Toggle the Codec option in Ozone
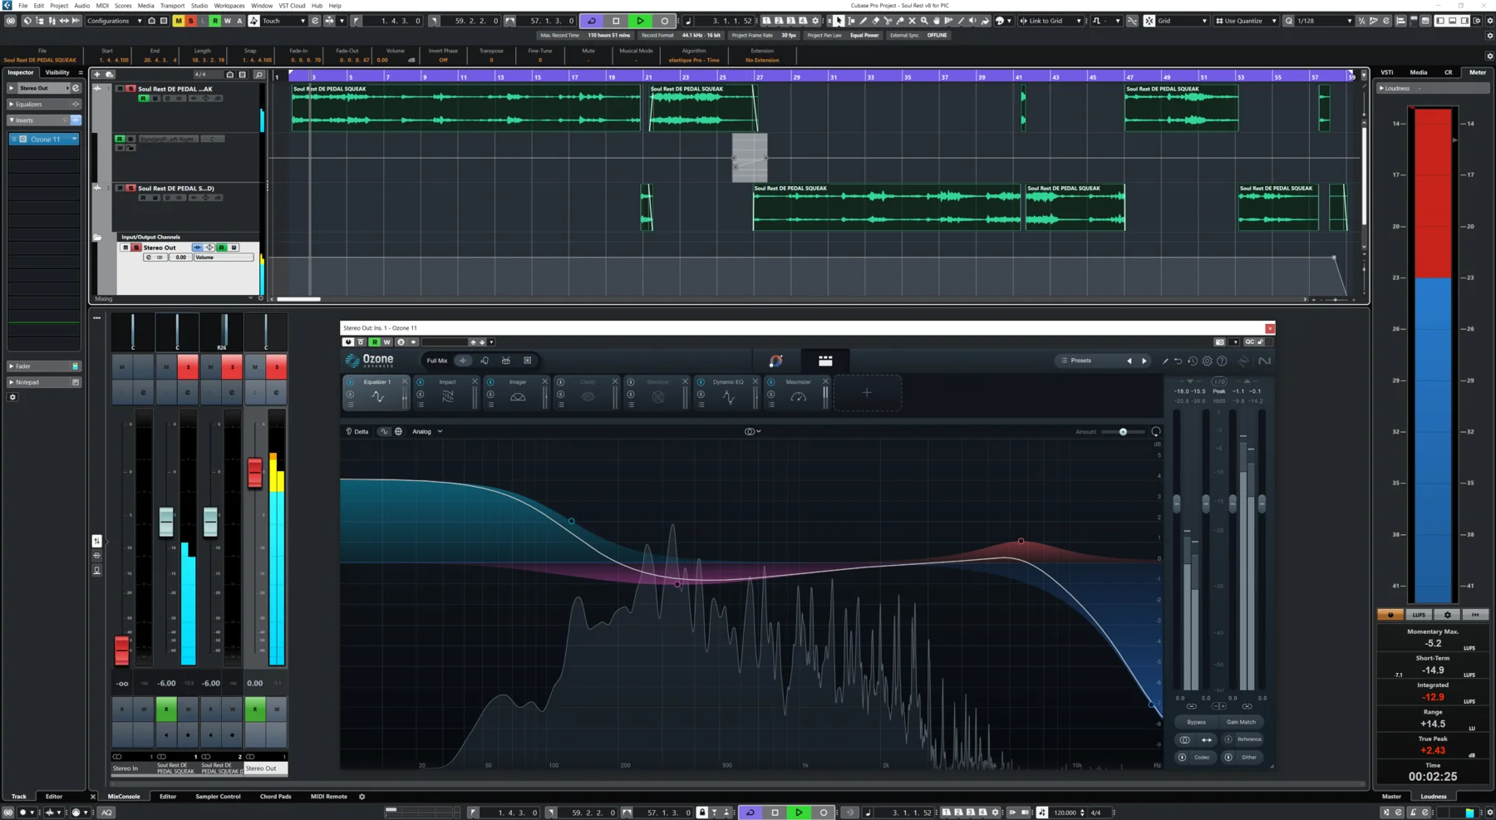The image size is (1496, 820). (x=1196, y=757)
